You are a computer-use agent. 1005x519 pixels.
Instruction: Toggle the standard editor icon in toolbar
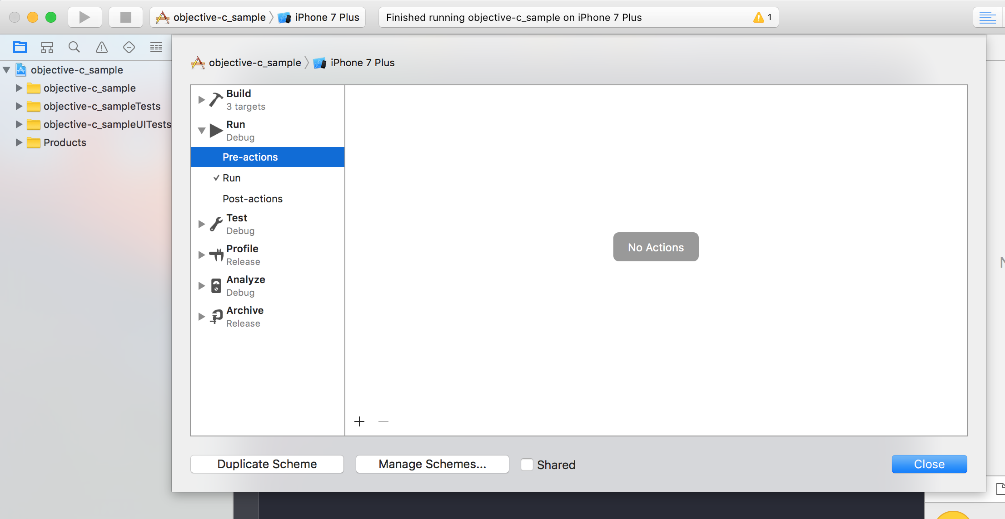click(x=987, y=18)
